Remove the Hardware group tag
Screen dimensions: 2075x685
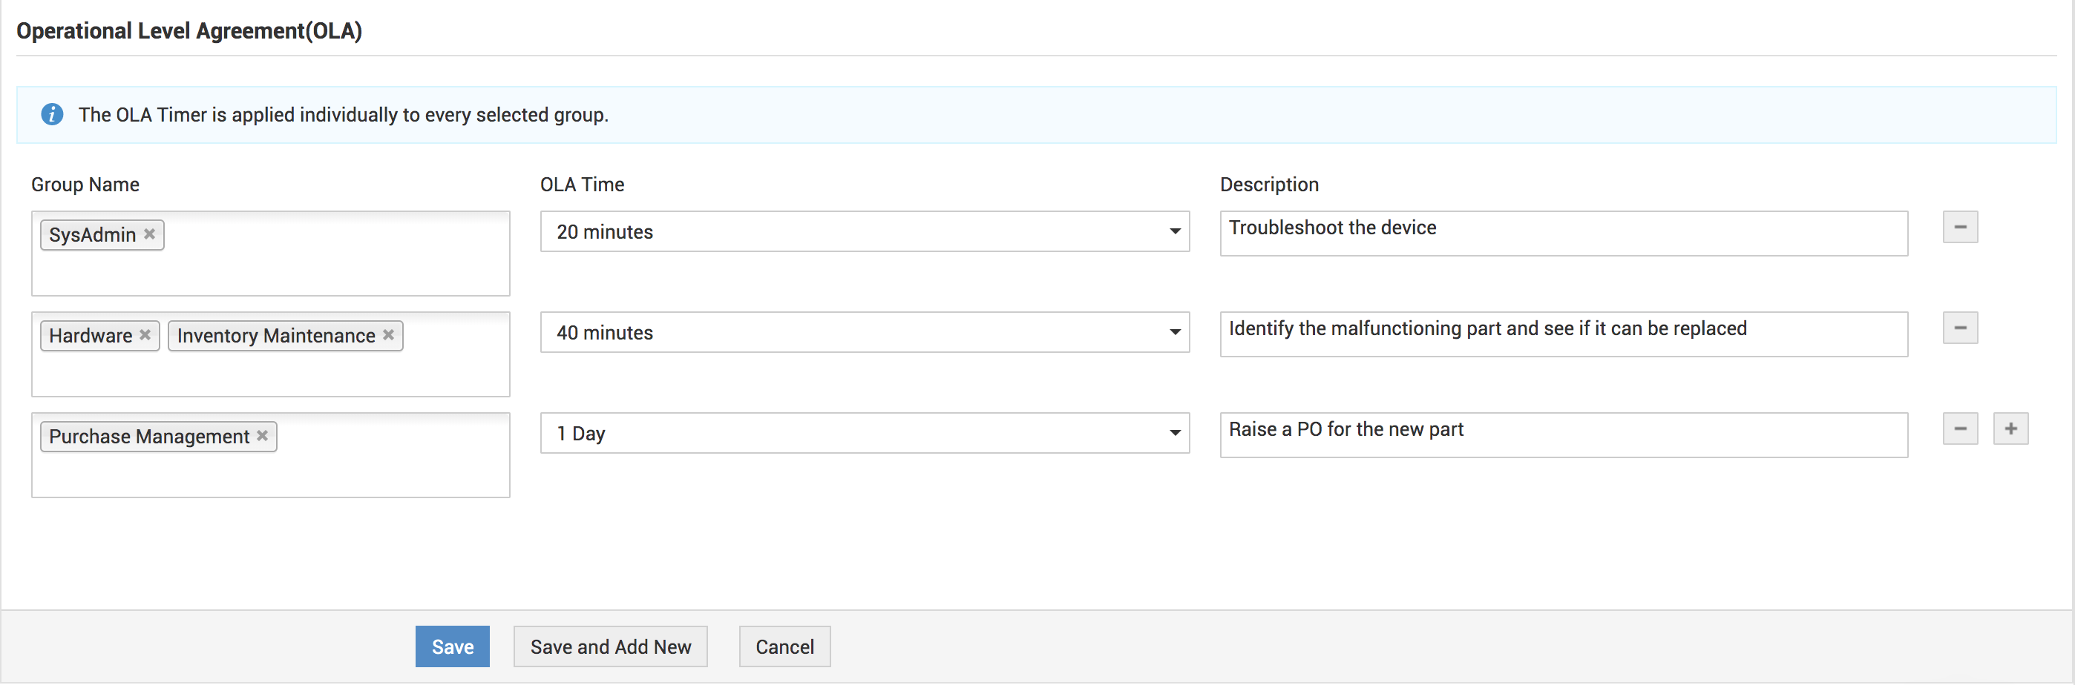[145, 335]
